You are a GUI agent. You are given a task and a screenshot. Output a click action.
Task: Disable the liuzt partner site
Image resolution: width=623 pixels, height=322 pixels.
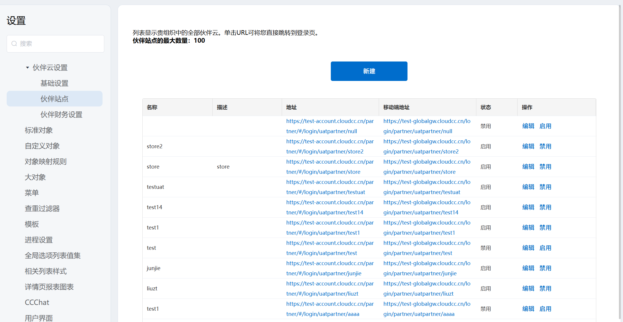click(x=545, y=289)
